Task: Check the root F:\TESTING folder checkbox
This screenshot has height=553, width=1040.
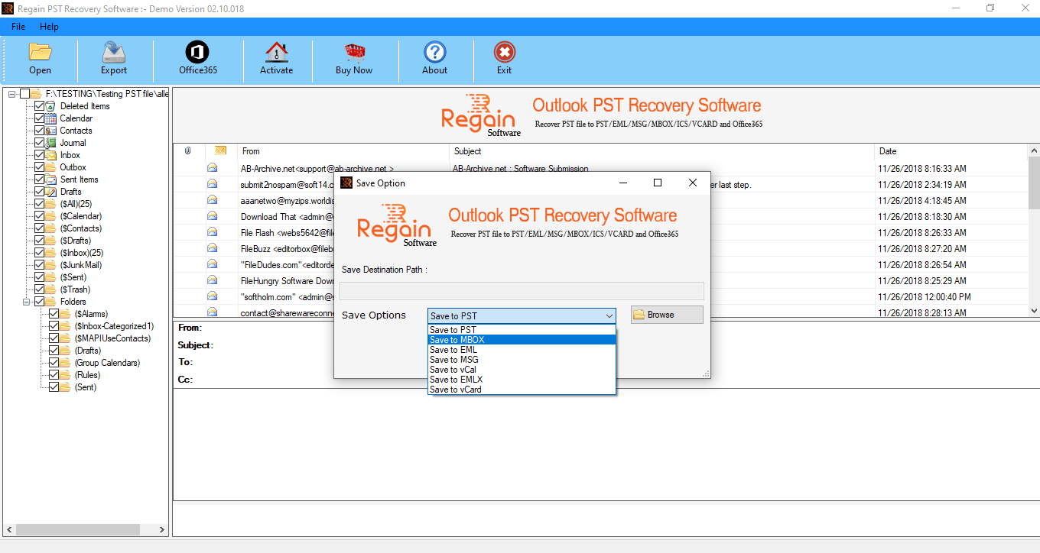Action: click(x=25, y=94)
